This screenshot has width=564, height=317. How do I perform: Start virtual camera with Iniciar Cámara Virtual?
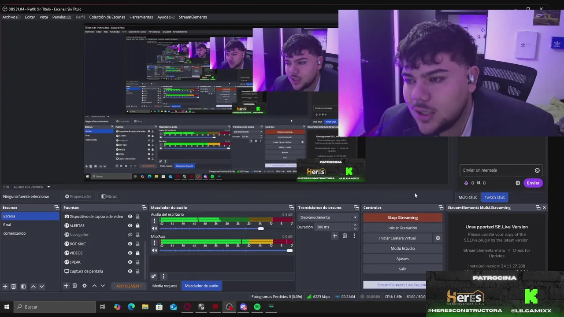pos(397,238)
